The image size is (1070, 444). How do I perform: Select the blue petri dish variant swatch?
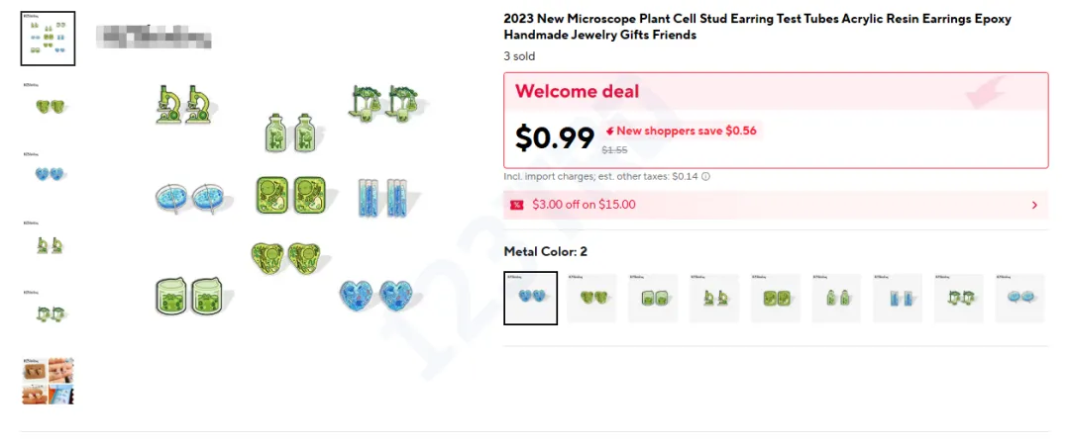[1020, 298]
